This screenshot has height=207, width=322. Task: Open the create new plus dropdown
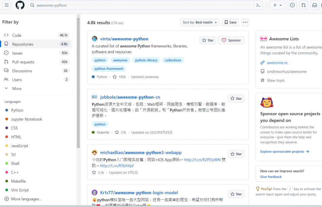[x=277, y=5]
